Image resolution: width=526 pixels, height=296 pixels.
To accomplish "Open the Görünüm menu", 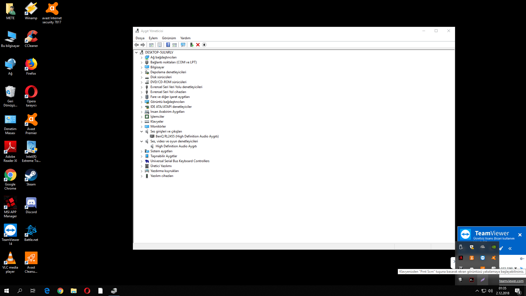I will tap(169, 38).
